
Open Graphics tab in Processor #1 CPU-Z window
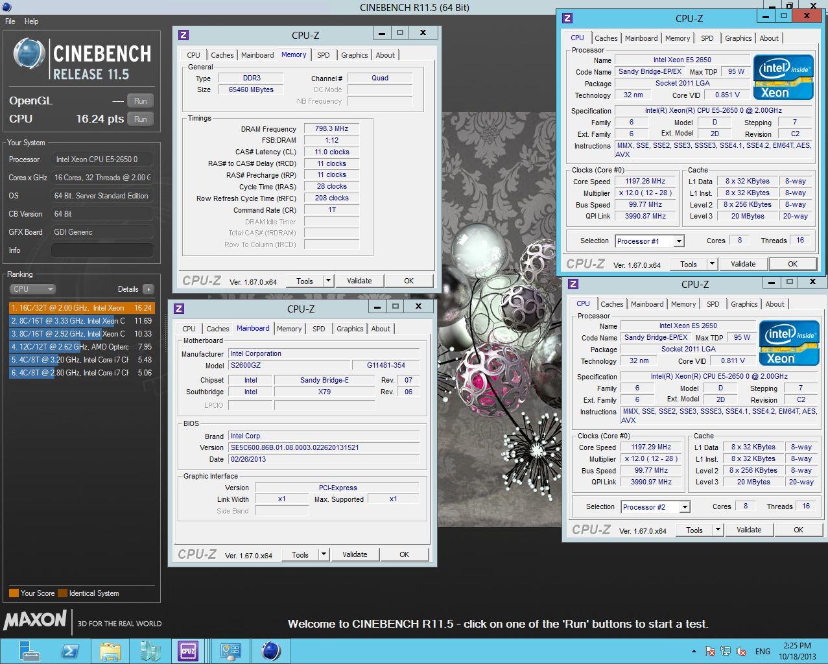pos(739,38)
